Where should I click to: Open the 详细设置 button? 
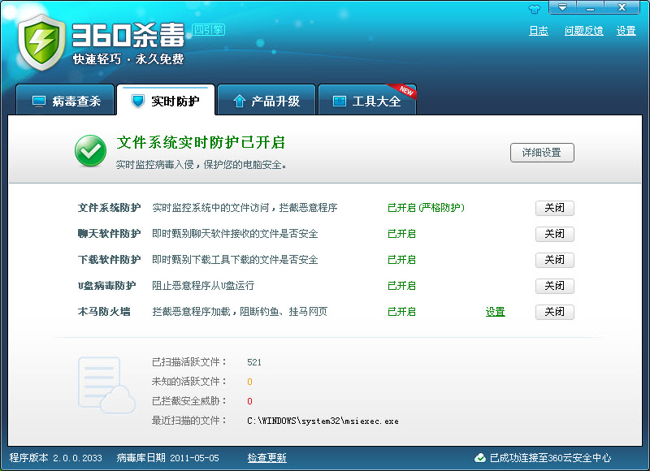point(542,153)
